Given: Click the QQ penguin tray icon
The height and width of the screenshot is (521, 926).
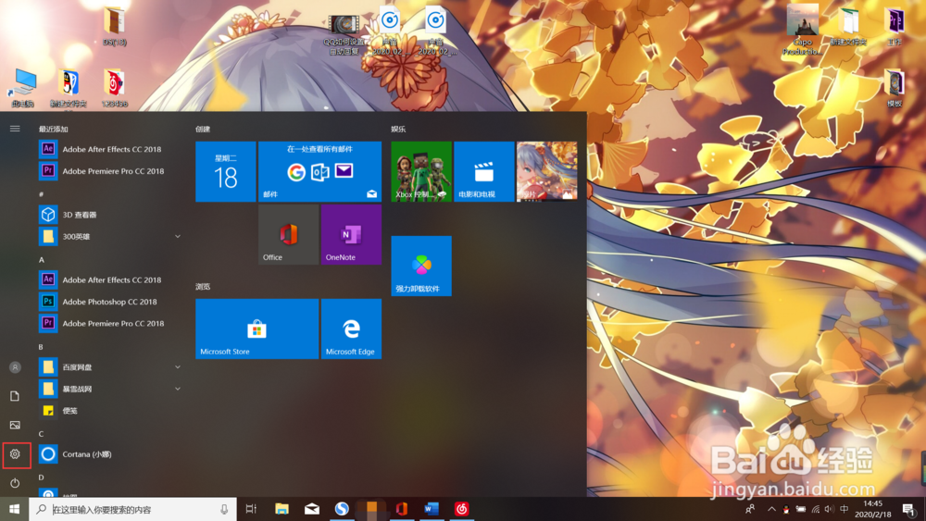Looking at the screenshot, I should coord(786,509).
